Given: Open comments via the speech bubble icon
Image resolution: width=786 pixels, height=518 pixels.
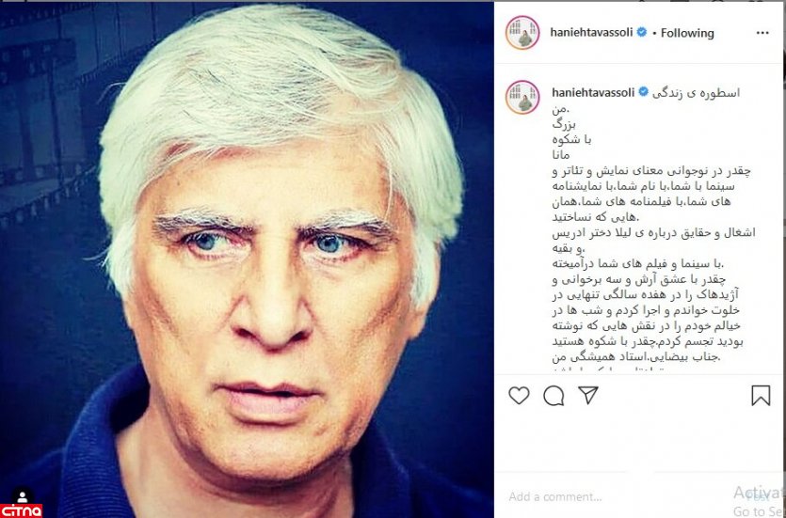Looking at the screenshot, I should click(x=553, y=396).
